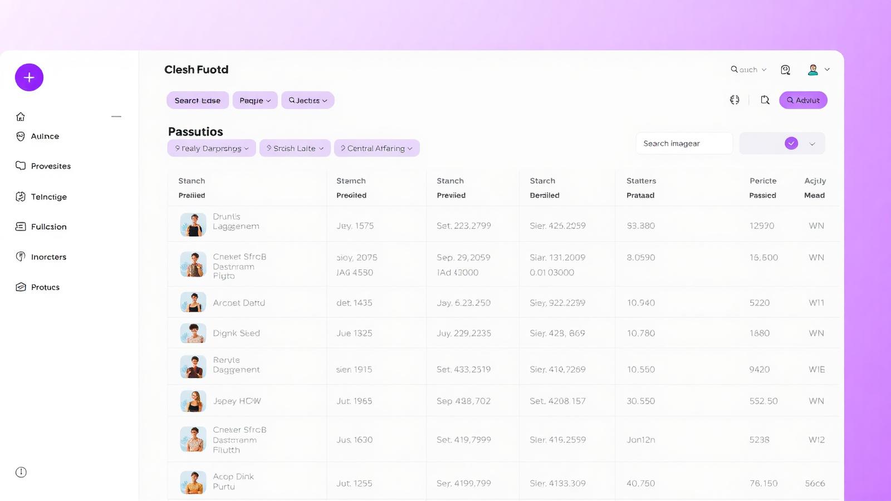Click the Advlut button
This screenshot has width=891, height=501.
click(x=803, y=100)
